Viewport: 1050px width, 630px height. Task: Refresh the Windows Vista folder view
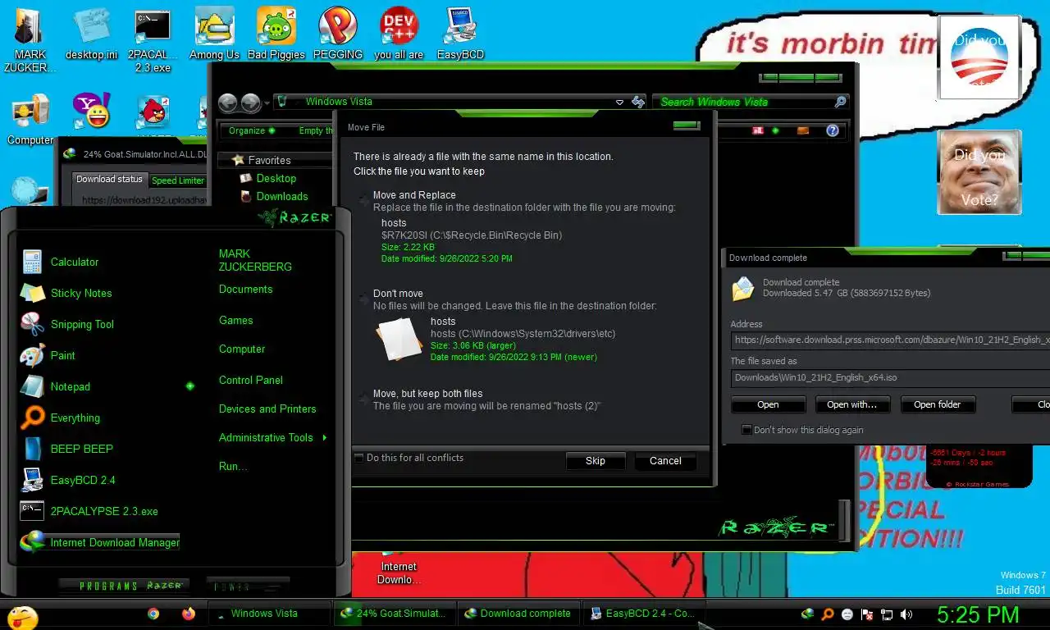coord(638,102)
